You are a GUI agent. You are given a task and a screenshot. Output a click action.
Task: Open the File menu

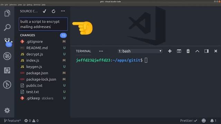click(2, 4)
